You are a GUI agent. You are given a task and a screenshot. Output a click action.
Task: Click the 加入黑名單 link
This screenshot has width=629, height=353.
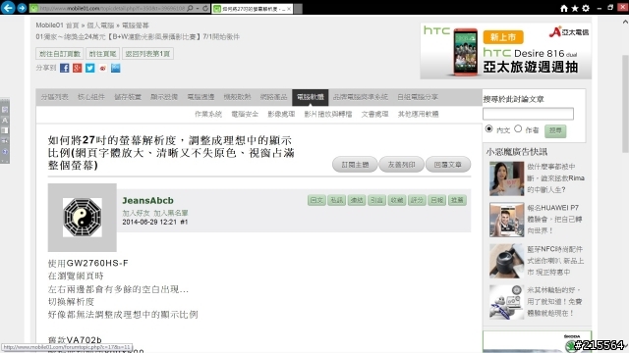(x=171, y=213)
